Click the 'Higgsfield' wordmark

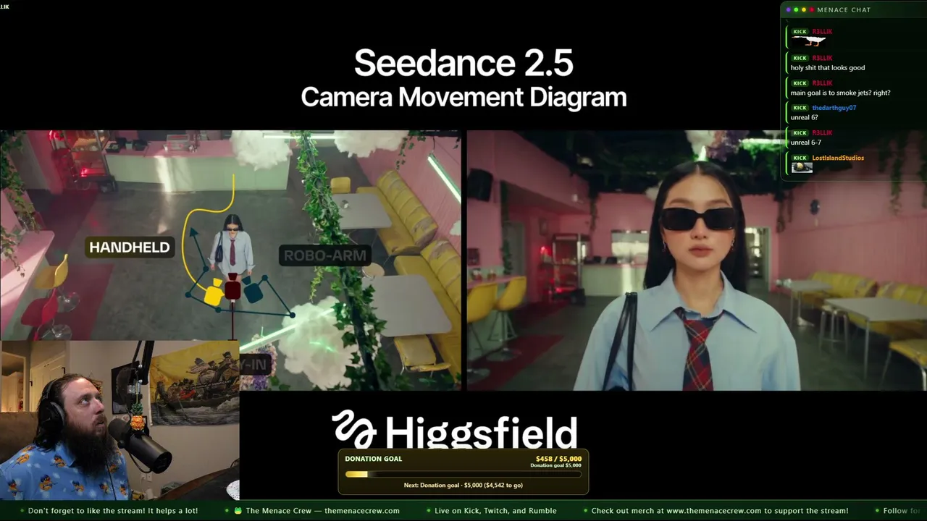pos(481,432)
